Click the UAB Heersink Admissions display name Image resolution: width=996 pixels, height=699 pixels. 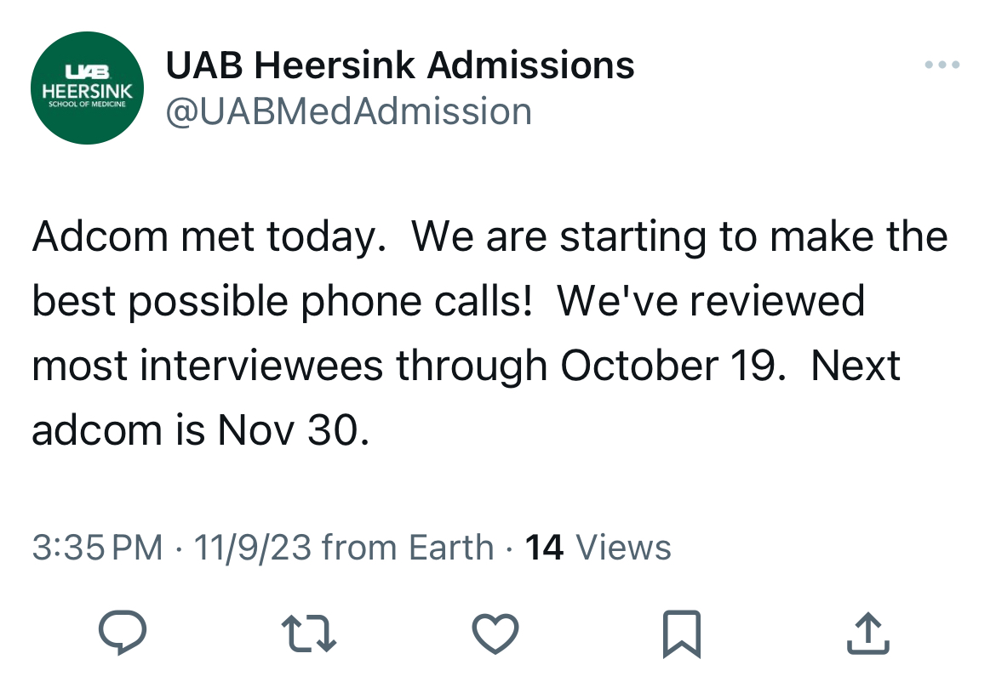[399, 65]
